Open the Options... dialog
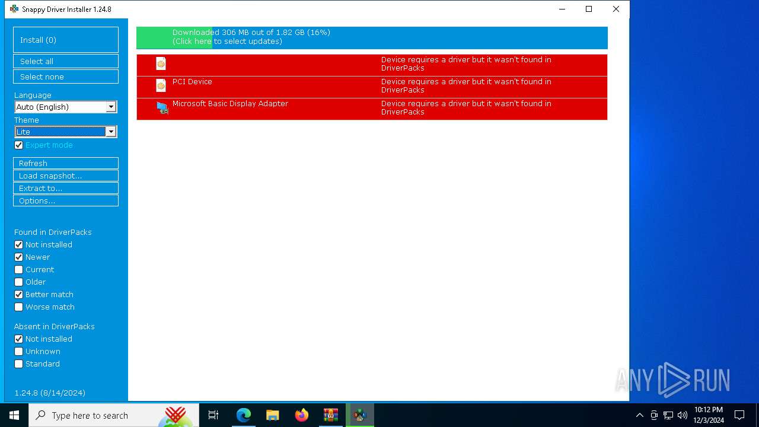The width and height of the screenshot is (759, 427). pos(66,200)
